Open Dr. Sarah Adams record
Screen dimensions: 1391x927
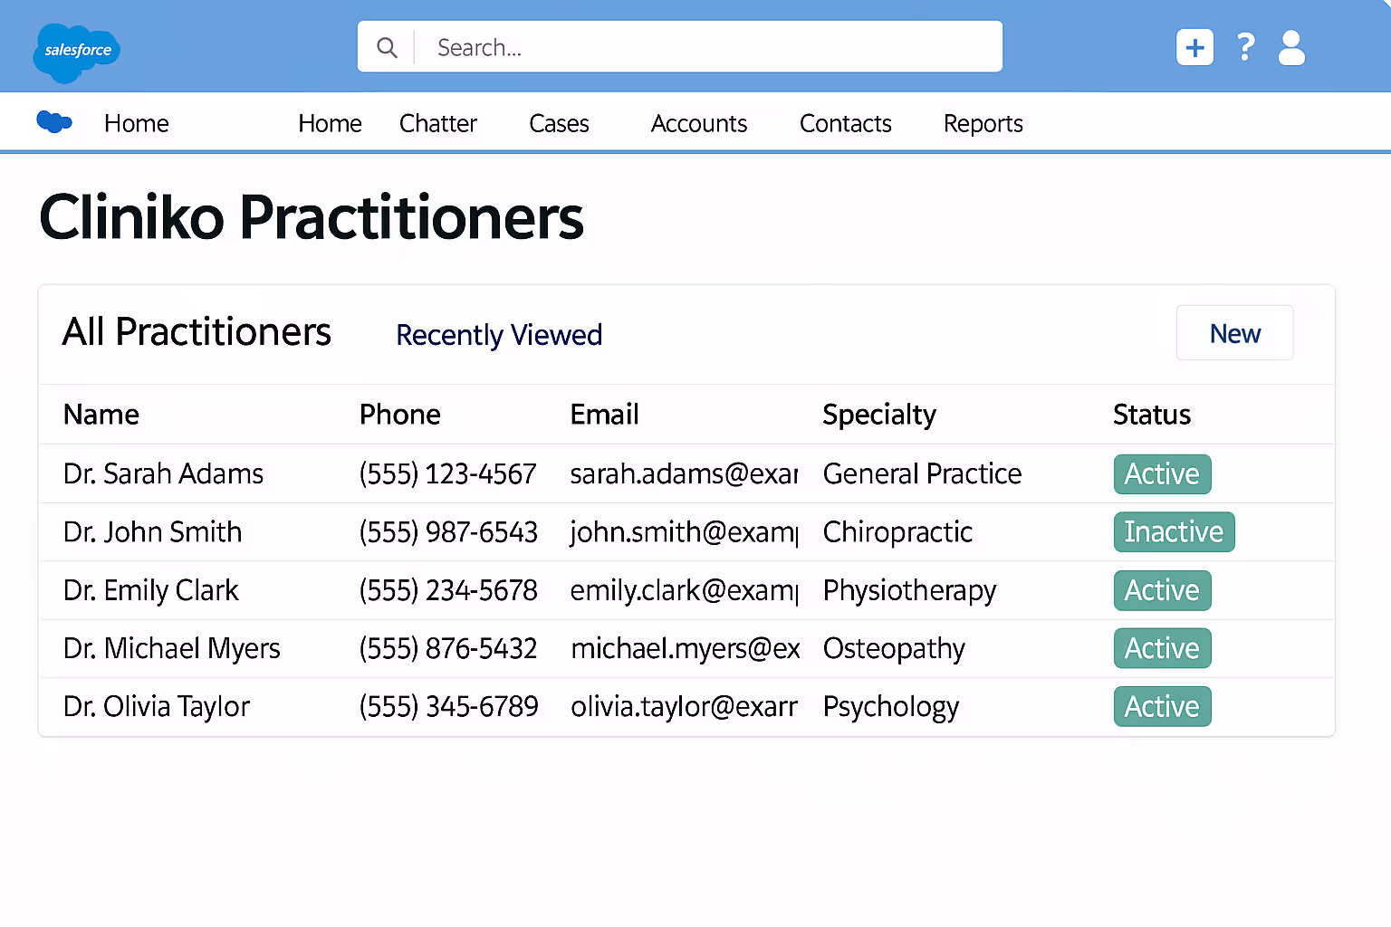tap(163, 473)
